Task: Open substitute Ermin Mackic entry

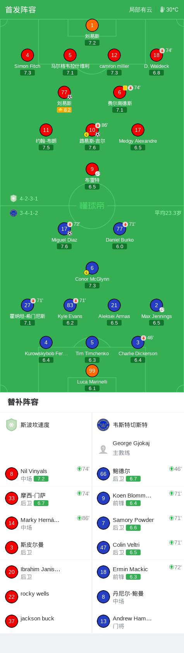Action: tap(138, 572)
